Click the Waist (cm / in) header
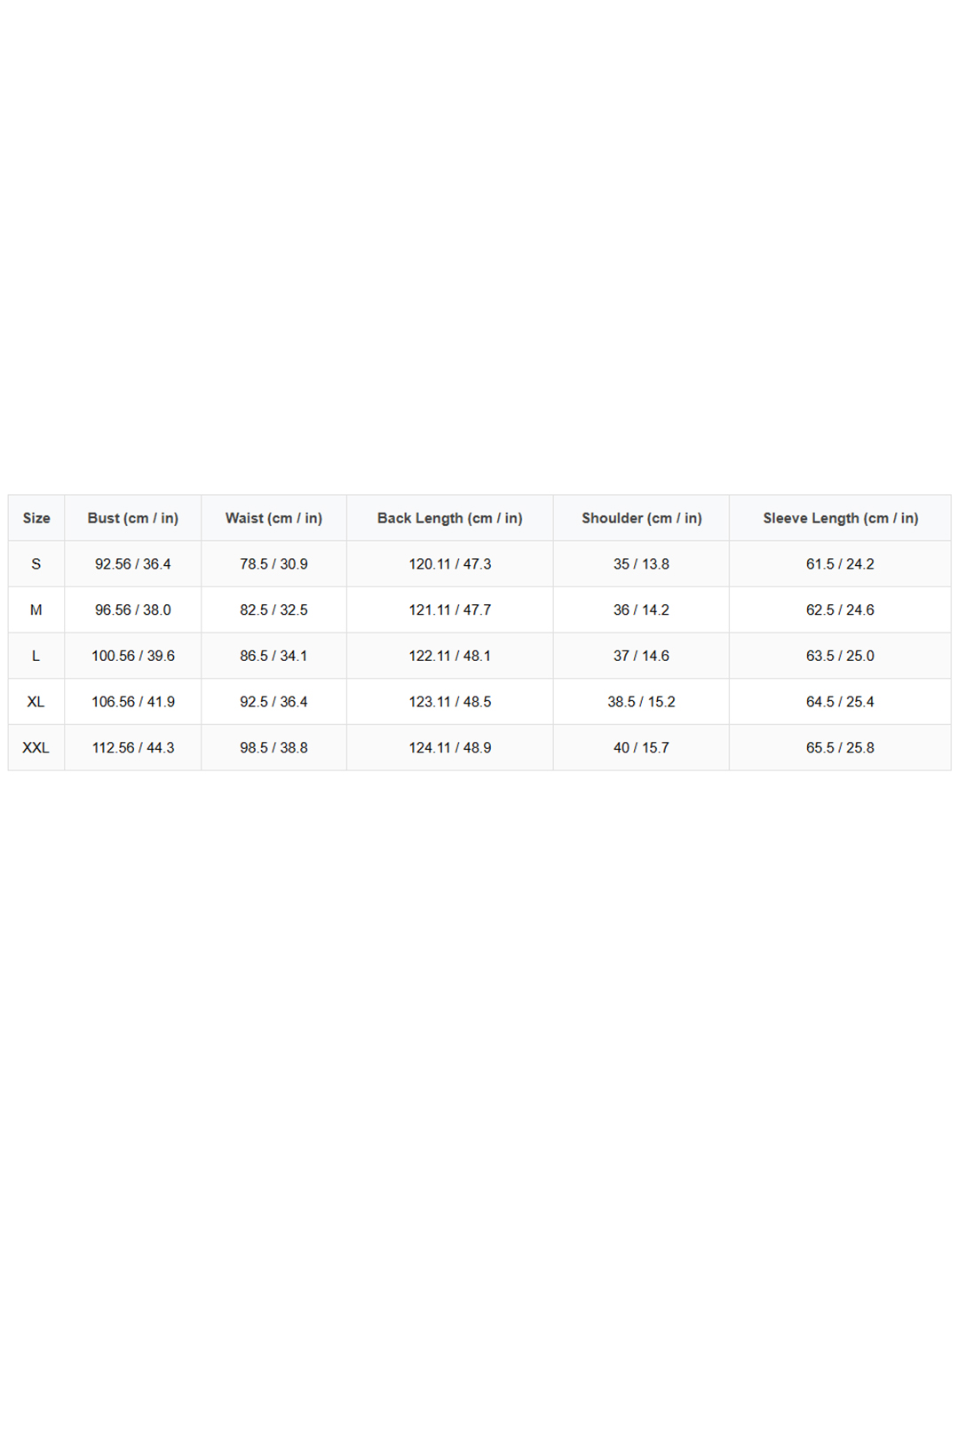966x1450 pixels. click(x=273, y=518)
